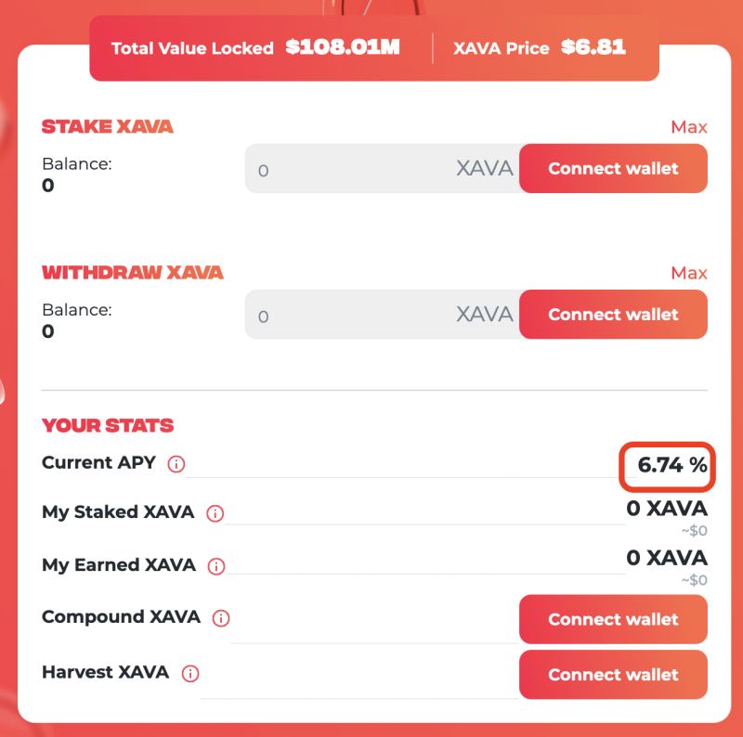
Task: Show the Compound XAVA info icon details
Action: pos(221,618)
